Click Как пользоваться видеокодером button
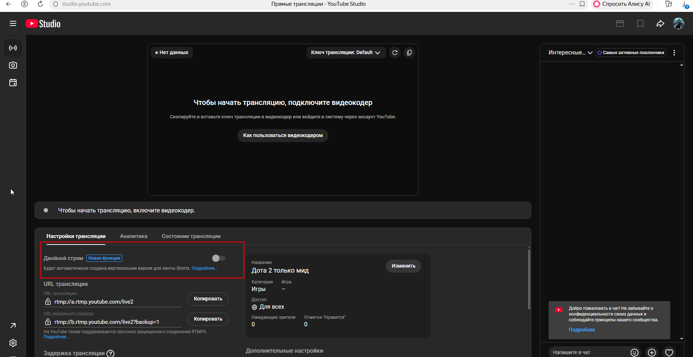693x357 pixels. pos(283,136)
